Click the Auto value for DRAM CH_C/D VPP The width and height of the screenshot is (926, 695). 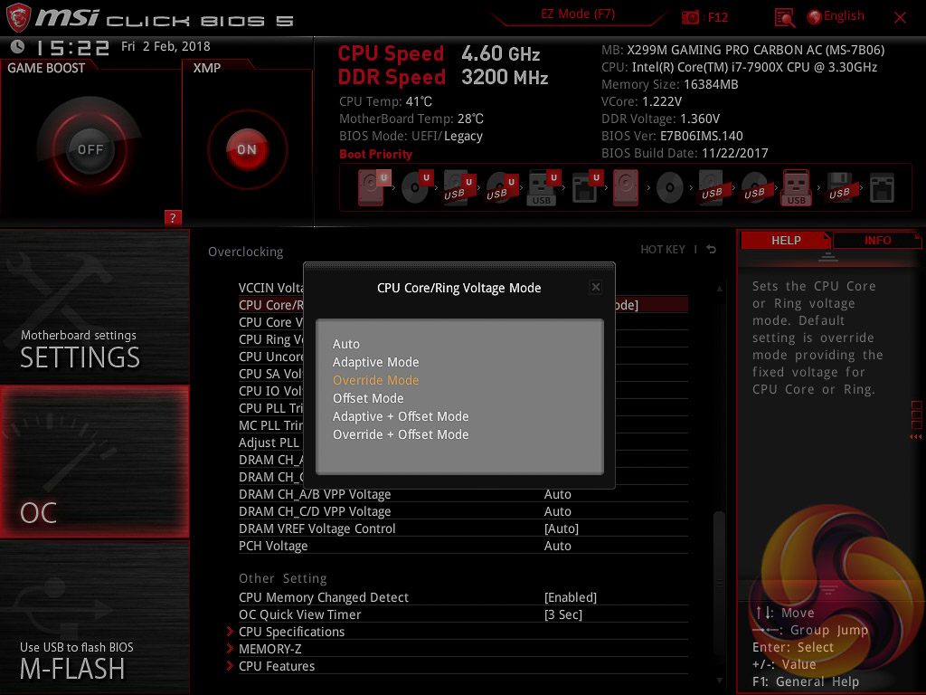point(557,511)
